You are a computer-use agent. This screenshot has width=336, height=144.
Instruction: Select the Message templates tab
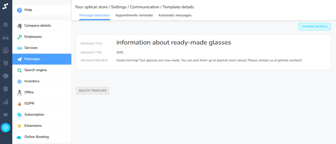tap(94, 15)
